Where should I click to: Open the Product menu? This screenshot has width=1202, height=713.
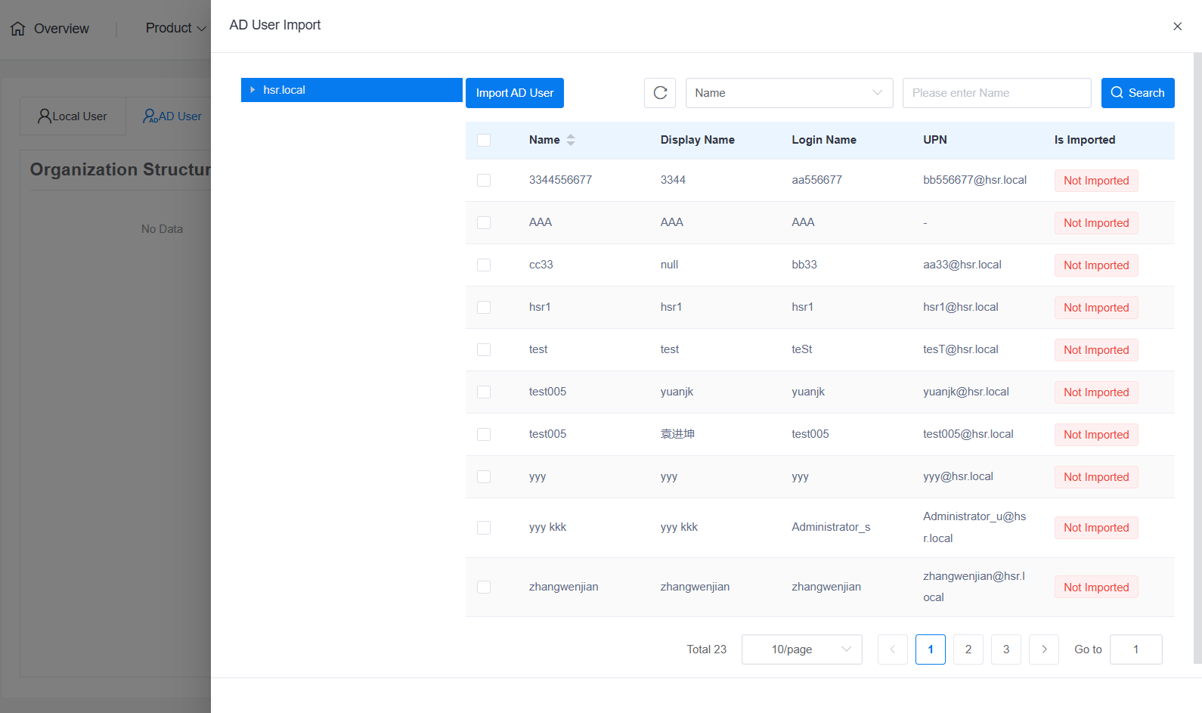click(175, 28)
